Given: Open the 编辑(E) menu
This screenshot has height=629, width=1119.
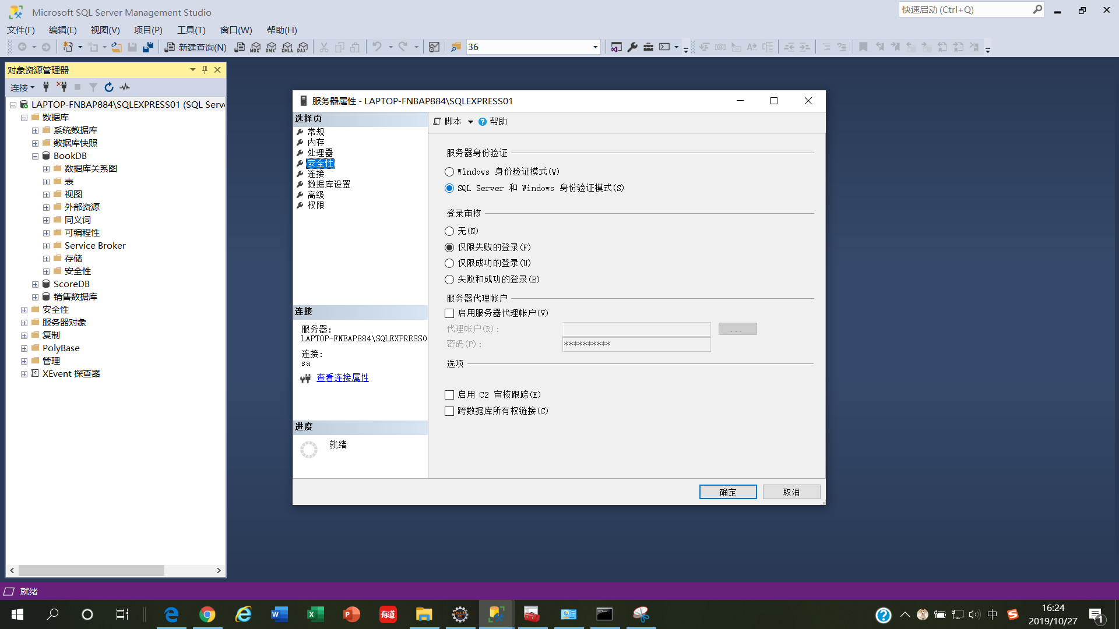Looking at the screenshot, I should [x=62, y=30].
